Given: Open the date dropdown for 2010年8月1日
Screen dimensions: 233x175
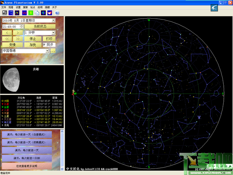Looking at the screenshot, I should (x=53, y=20).
